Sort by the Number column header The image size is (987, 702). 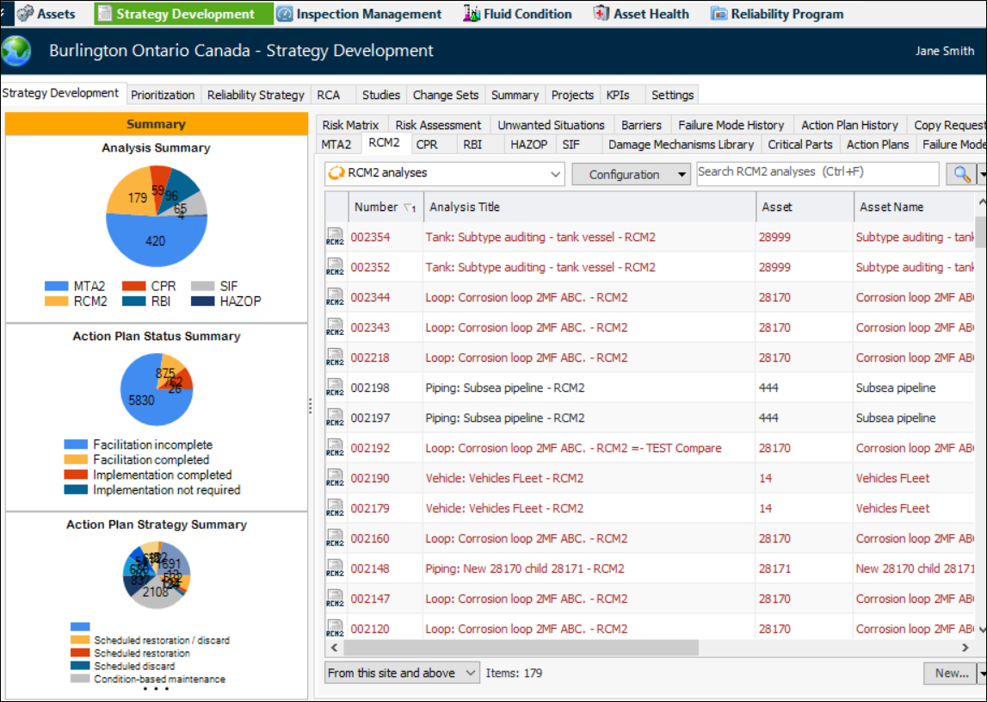tap(376, 207)
